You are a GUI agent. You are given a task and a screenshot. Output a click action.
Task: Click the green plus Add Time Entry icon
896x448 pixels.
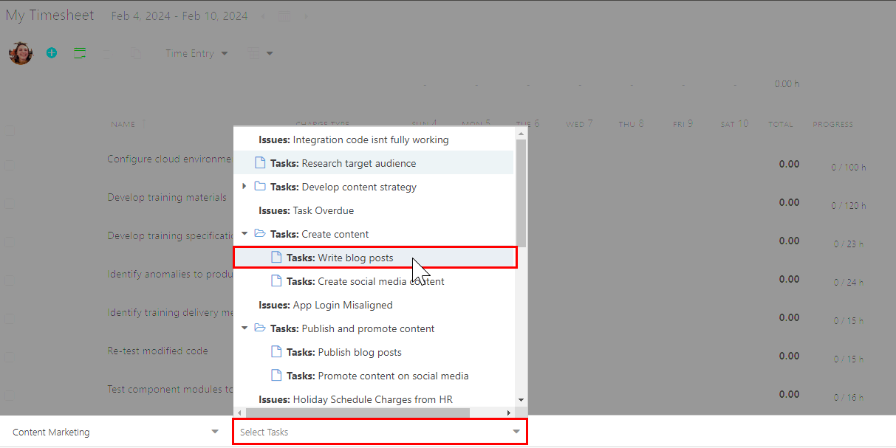(51, 52)
